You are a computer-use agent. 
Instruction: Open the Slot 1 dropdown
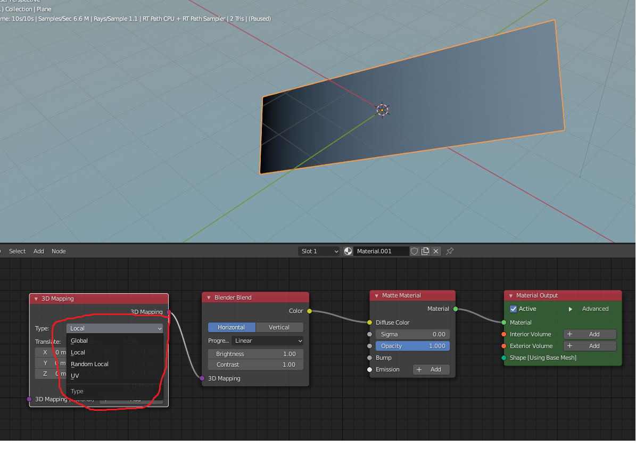click(319, 251)
